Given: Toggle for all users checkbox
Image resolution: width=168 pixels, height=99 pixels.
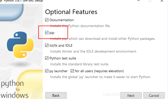Looking at the screenshot, I should (72, 71).
